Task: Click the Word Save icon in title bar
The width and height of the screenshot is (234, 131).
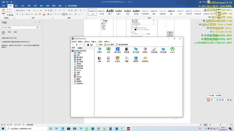Action: (3, 2)
